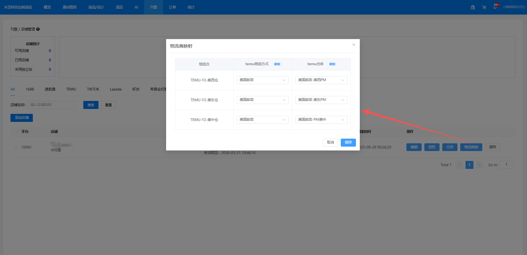Viewport: 527px width, 255px height.
Task: Go to next page arrow
Action: coord(479,165)
